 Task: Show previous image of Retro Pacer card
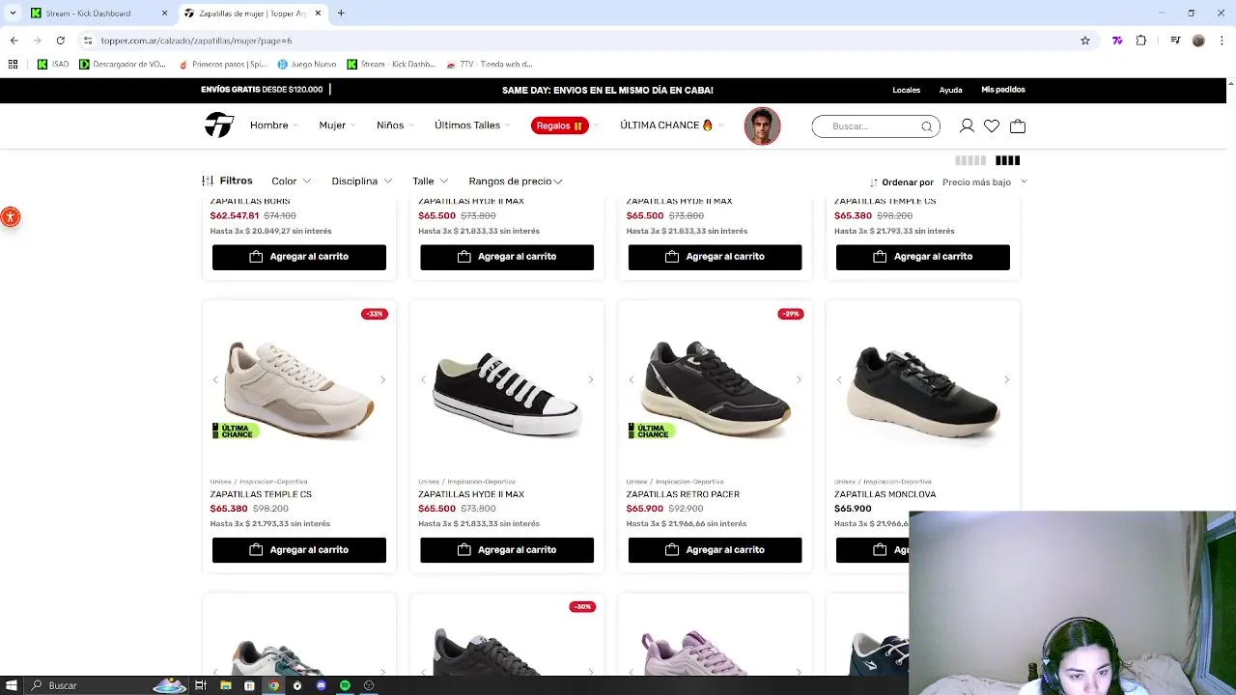pos(632,380)
